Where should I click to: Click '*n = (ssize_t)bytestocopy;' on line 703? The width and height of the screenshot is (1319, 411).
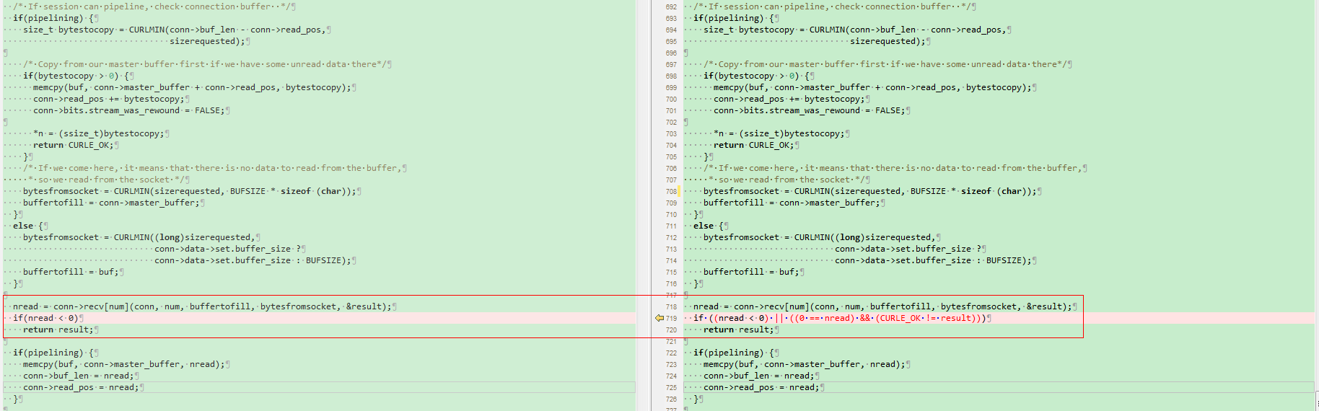(779, 133)
